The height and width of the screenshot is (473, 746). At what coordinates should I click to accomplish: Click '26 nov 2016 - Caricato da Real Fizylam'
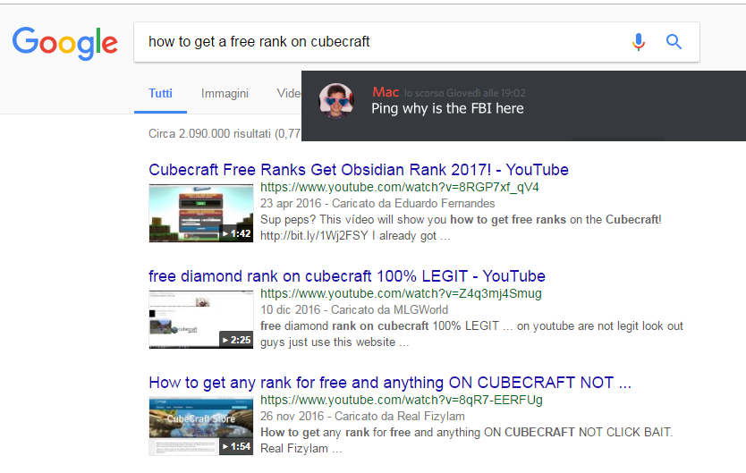362,417
